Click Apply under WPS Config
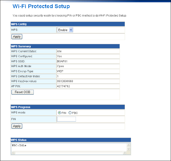The width and height of the screenshot is (171, 161). pos(17,37)
